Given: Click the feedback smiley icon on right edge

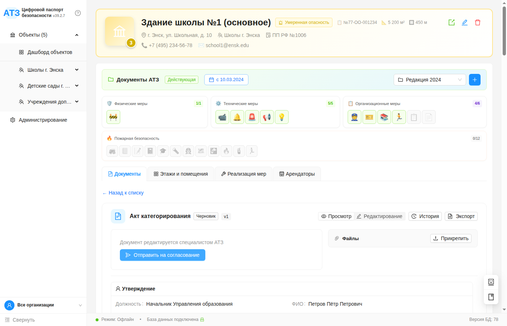Looking at the screenshot, I should [491, 282].
